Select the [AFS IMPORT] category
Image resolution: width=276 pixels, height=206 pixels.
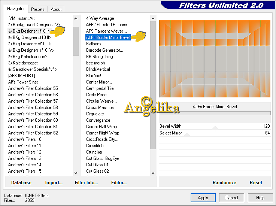(22, 76)
